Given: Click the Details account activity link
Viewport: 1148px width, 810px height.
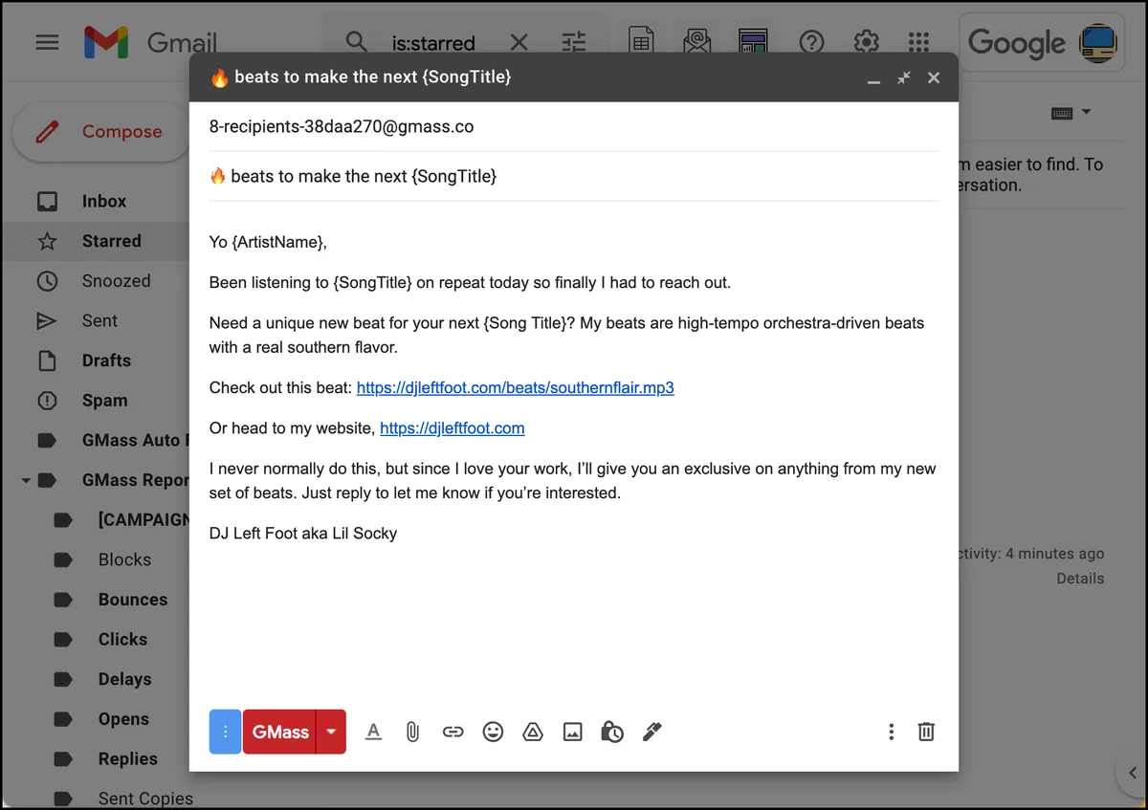Looking at the screenshot, I should (1080, 579).
